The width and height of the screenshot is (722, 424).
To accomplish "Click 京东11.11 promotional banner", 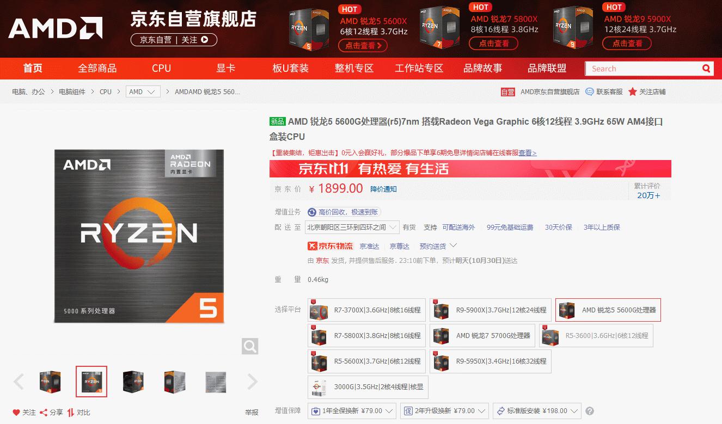I will [470, 169].
